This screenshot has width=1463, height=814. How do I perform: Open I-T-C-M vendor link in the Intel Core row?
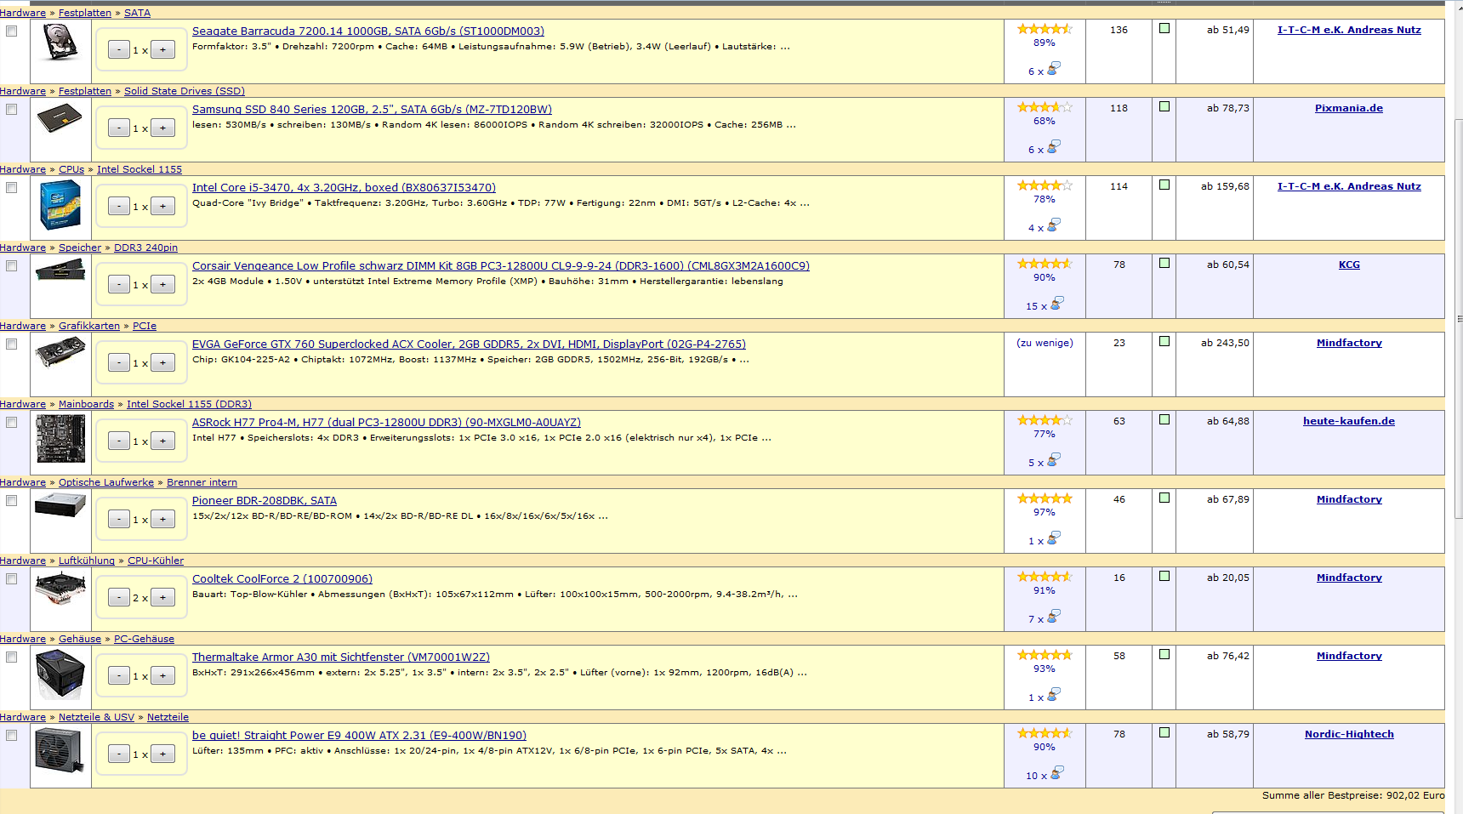pyautogui.click(x=1349, y=186)
